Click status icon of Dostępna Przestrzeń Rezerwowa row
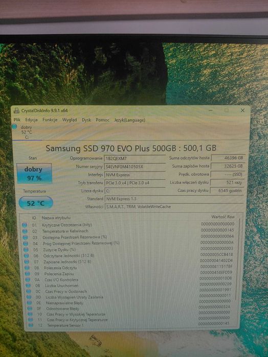The width and height of the screenshot is (268, 357). click(26, 237)
